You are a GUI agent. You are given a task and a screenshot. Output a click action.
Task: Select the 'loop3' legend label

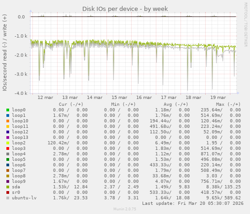[x=19, y=148]
